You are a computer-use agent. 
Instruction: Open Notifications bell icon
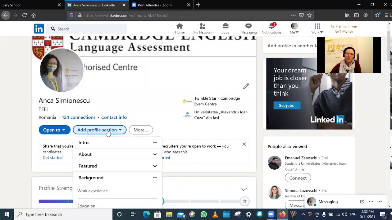271,27
